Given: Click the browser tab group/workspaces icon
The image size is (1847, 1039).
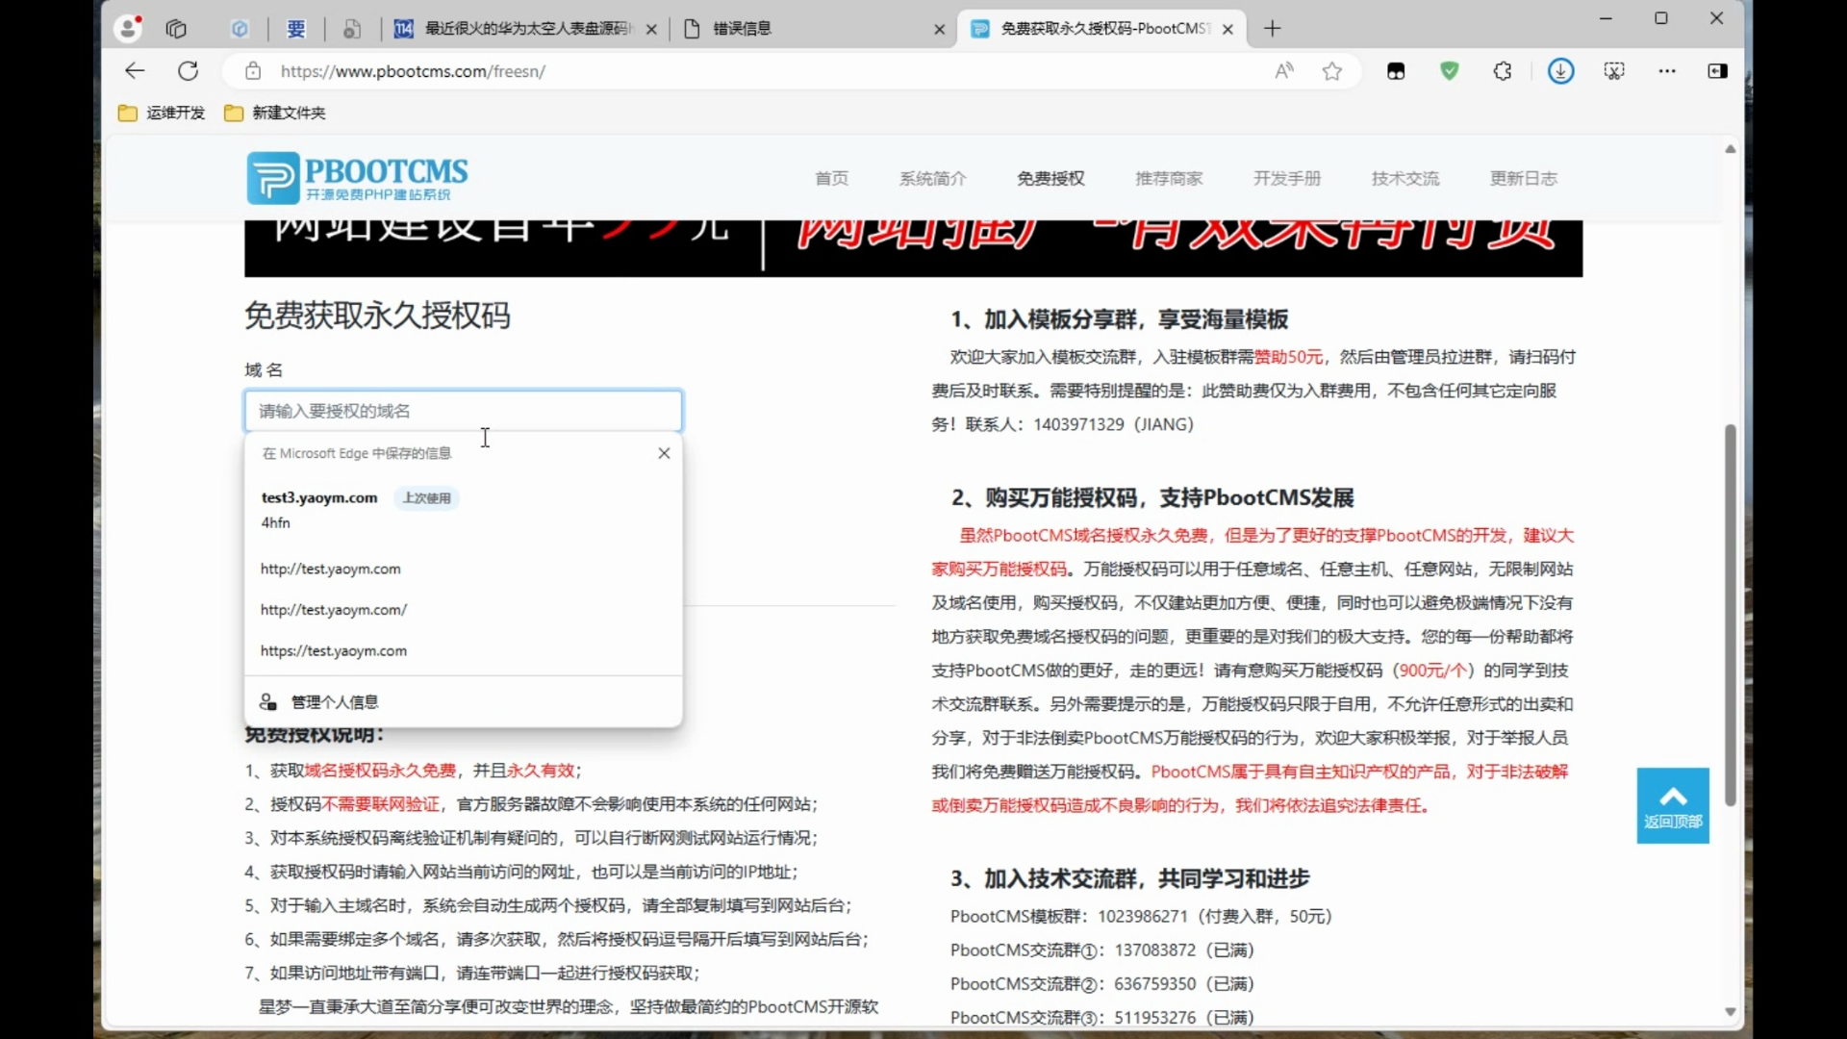Looking at the screenshot, I should tap(176, 29).
